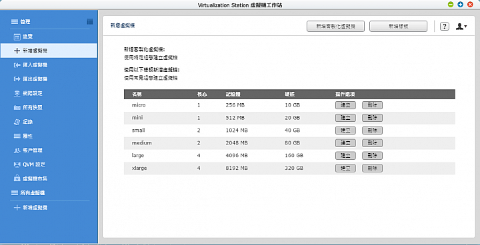
Task: Toggle sidebar layout icon beside 管理
Action: [90, 21]
